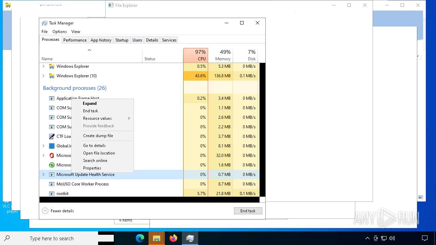Select MoUSO Core Worker Process row

[x=149, y=184]
